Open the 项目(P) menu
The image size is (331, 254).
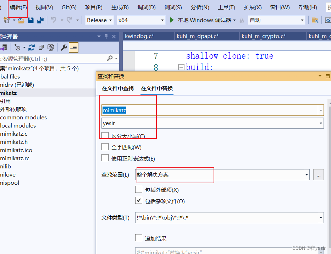tap(94, 7)
